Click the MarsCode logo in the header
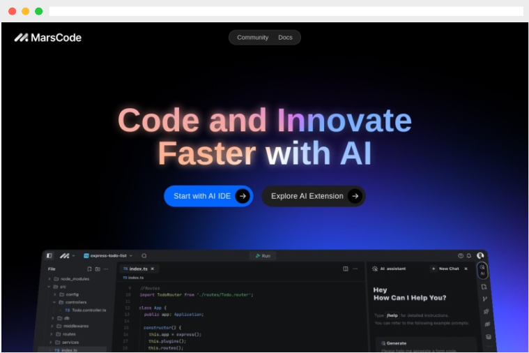 47,38
